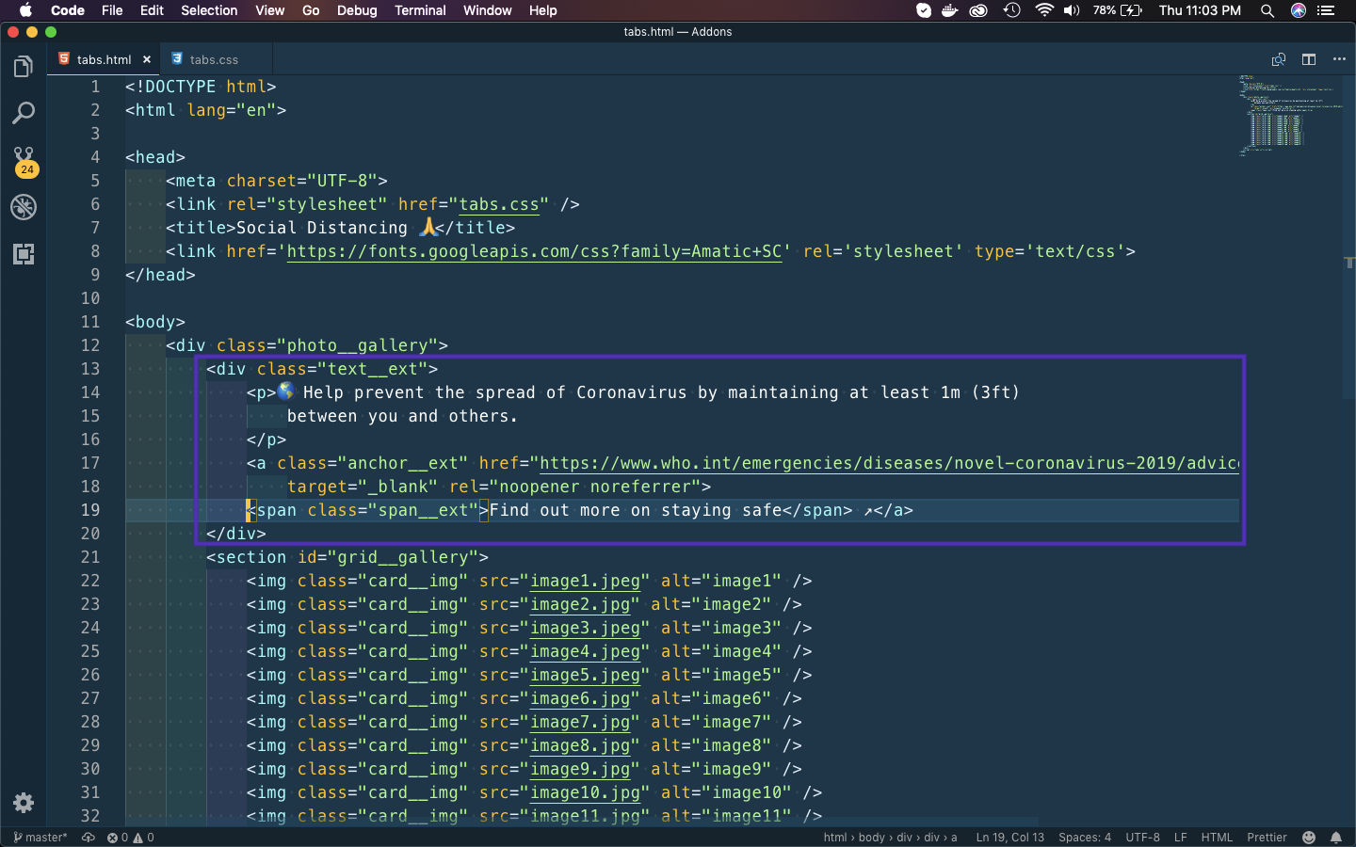Select language mode HTML in status bar
This screenshot has height=847, width=1356.
[1217, 838]
